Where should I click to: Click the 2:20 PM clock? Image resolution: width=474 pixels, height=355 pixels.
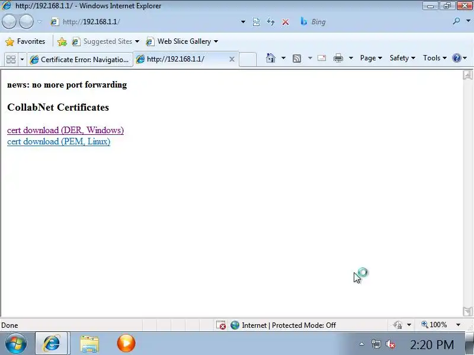432,344
